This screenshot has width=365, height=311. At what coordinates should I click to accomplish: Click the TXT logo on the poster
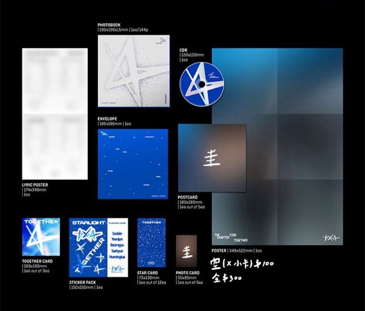pyautogui.click(x=330, y=238)
